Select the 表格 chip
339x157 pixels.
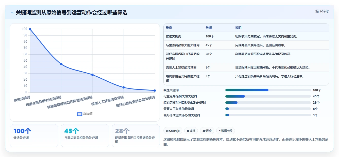[x=191, y=131]
